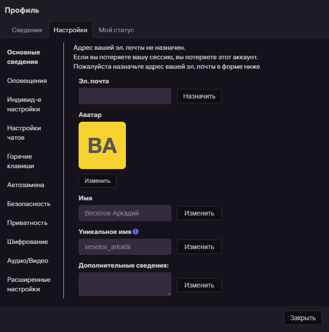
Task: Click the info icon next to Уникальное имя
Action: click(x=135, y=232)
